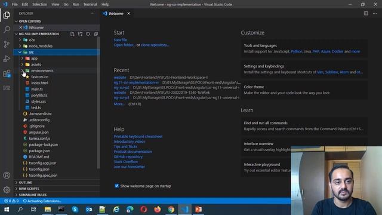Open the Edit menu
This screenshot has width=382, height=215.
pyautogui.click(x=25, y=4)
